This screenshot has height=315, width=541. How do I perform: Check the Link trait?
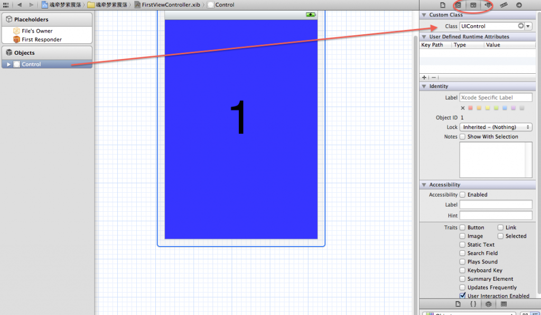click(500, 228)
